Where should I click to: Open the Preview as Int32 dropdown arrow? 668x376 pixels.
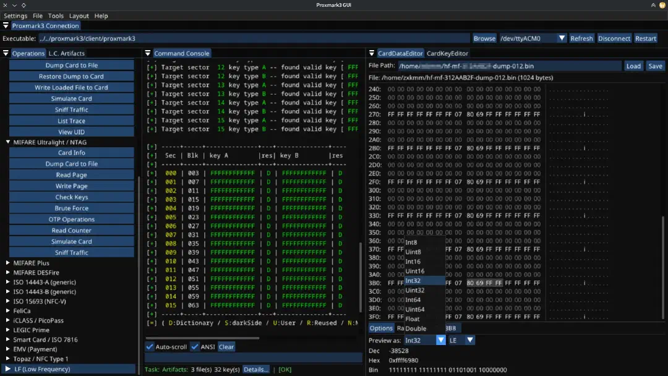[440, 340]
